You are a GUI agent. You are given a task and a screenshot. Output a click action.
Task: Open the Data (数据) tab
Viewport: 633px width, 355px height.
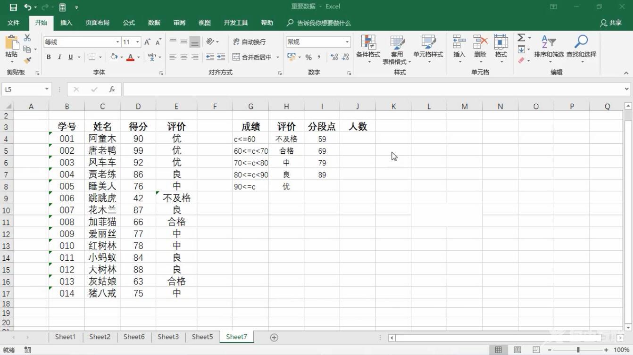click(154, 23)
